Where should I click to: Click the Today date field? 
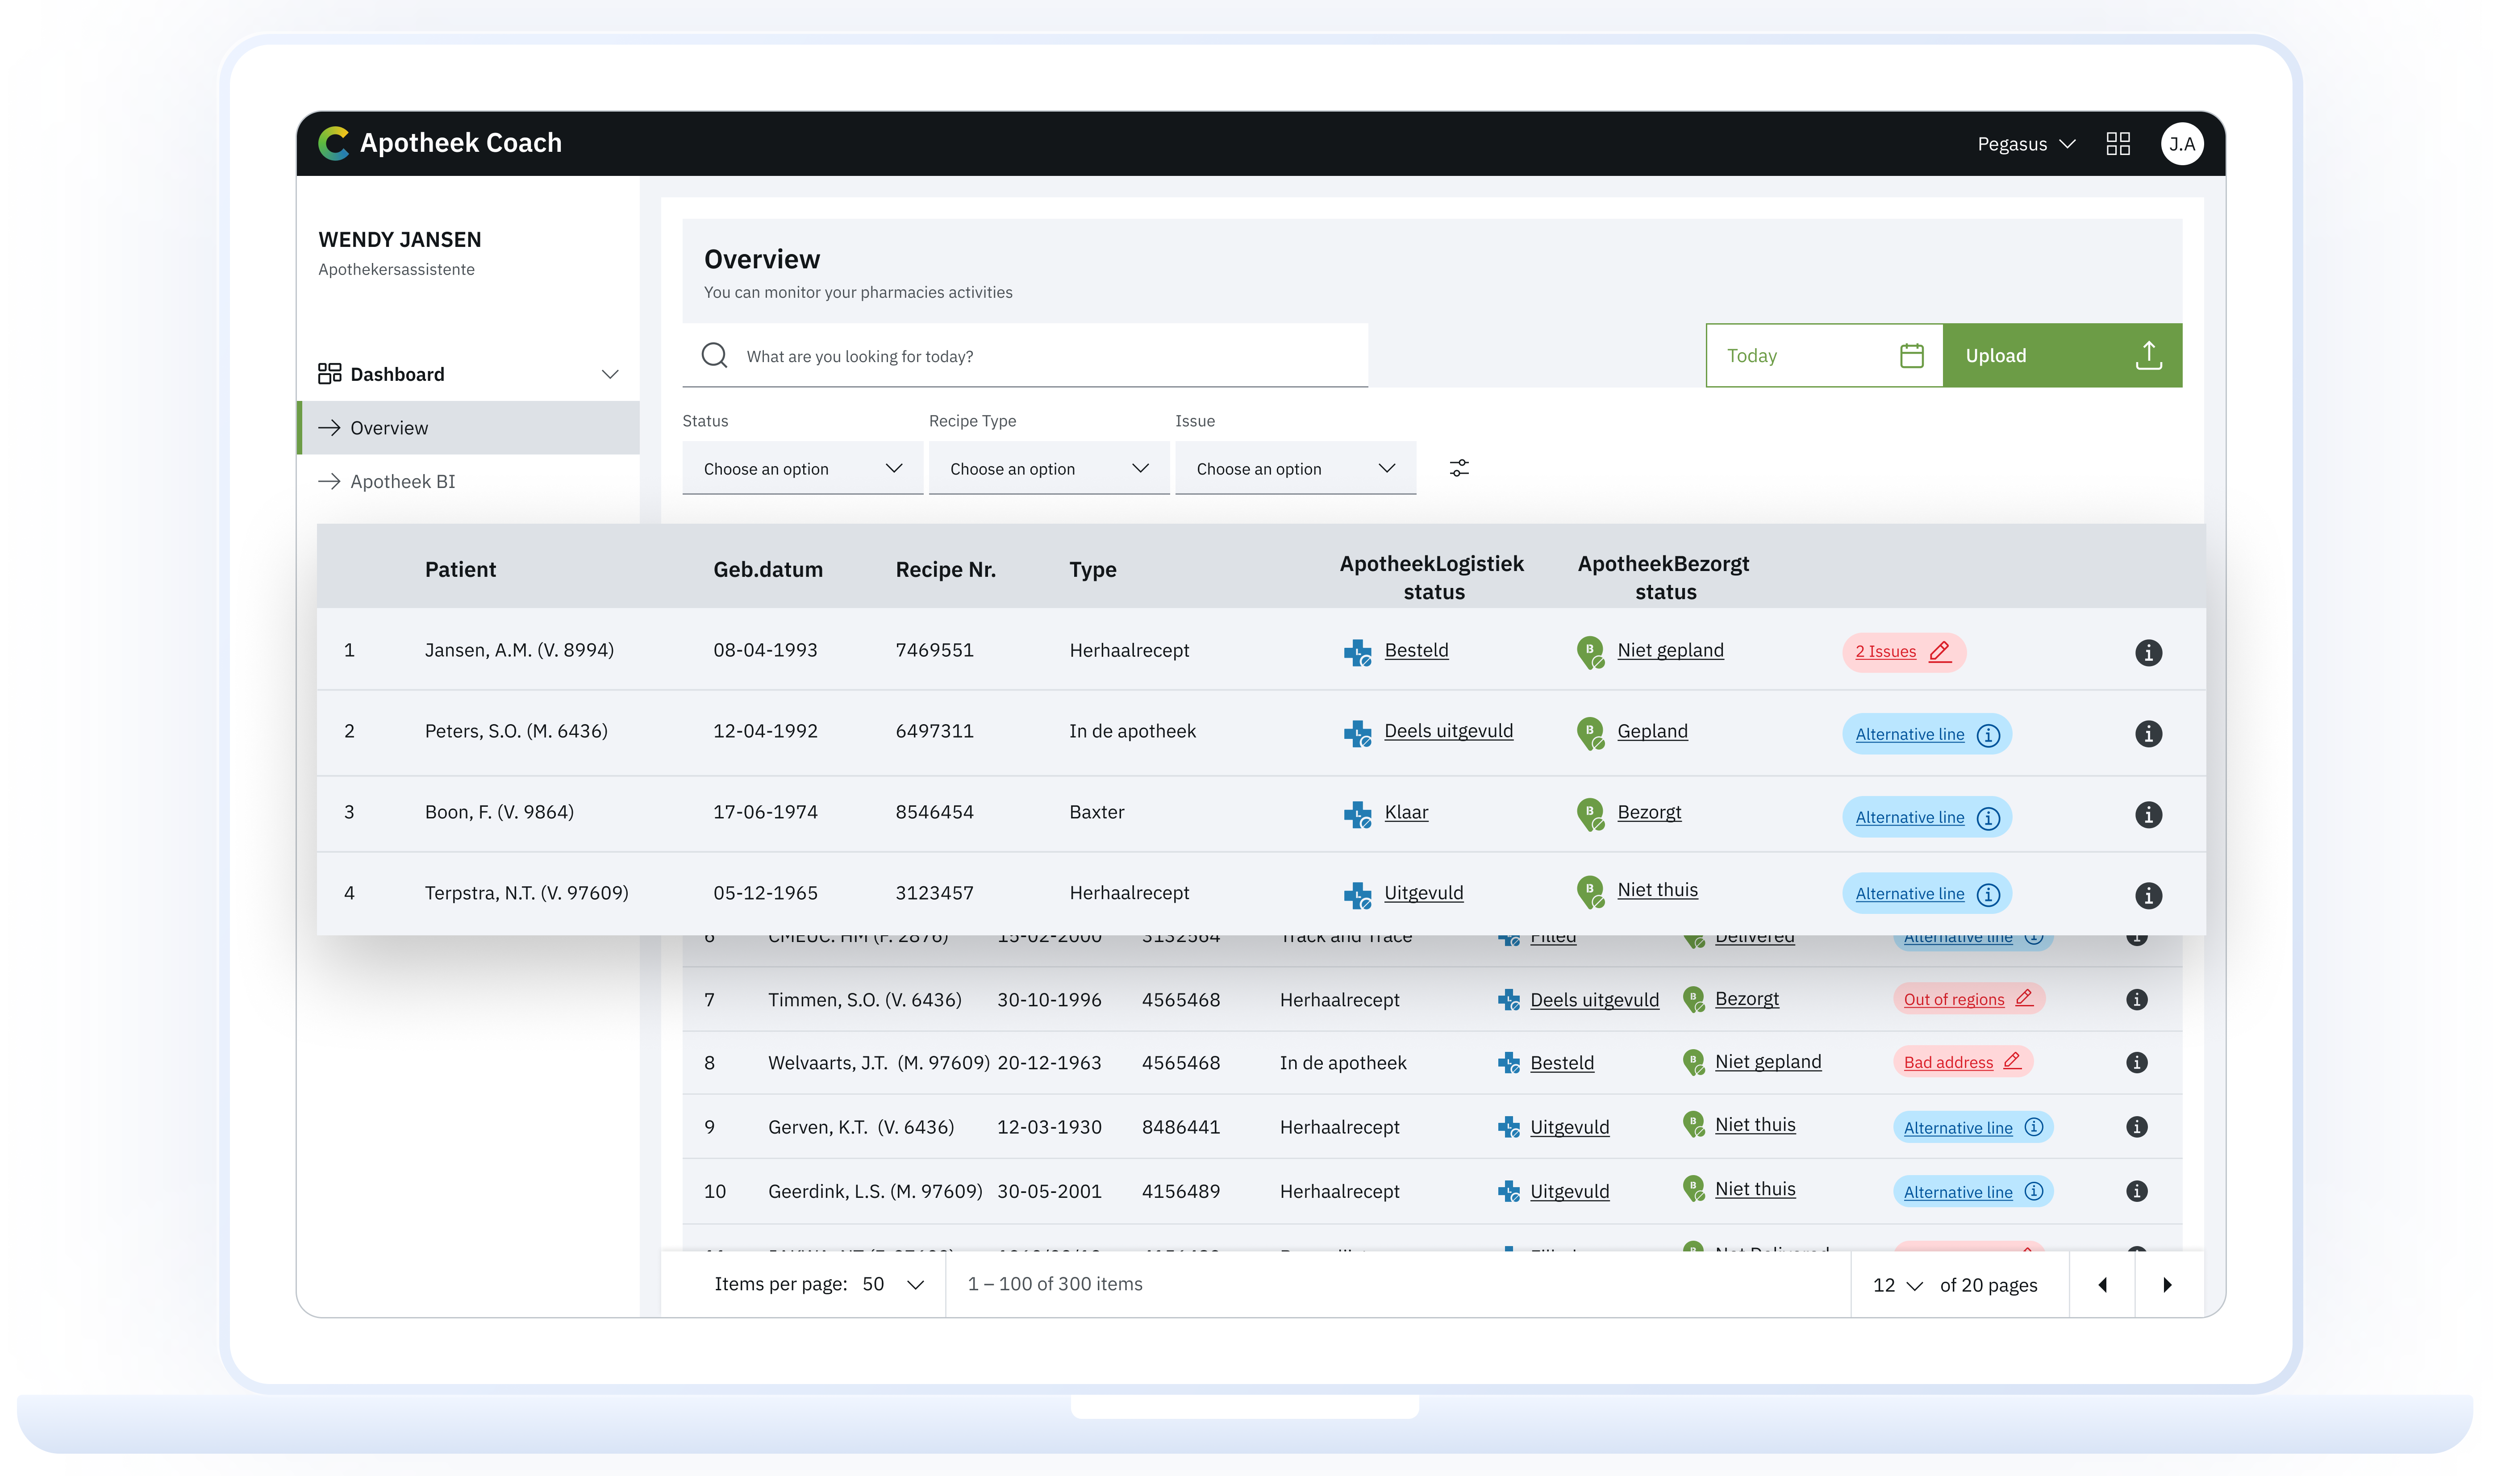click(x=1824, y=355)
